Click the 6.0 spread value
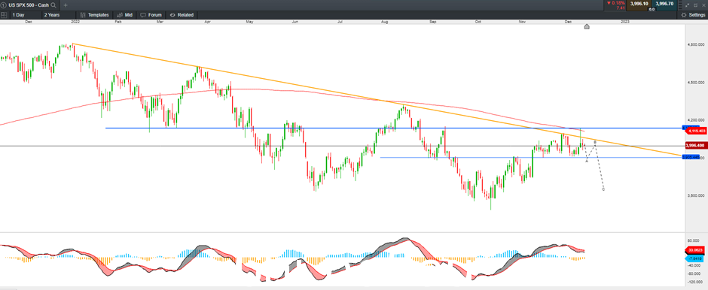The image size is (708, 290). (652, 9)
